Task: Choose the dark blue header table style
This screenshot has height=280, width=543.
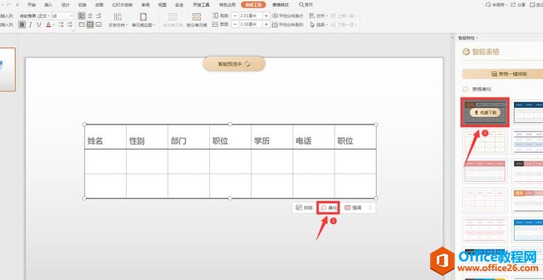Action: click(x=528, y=112)
